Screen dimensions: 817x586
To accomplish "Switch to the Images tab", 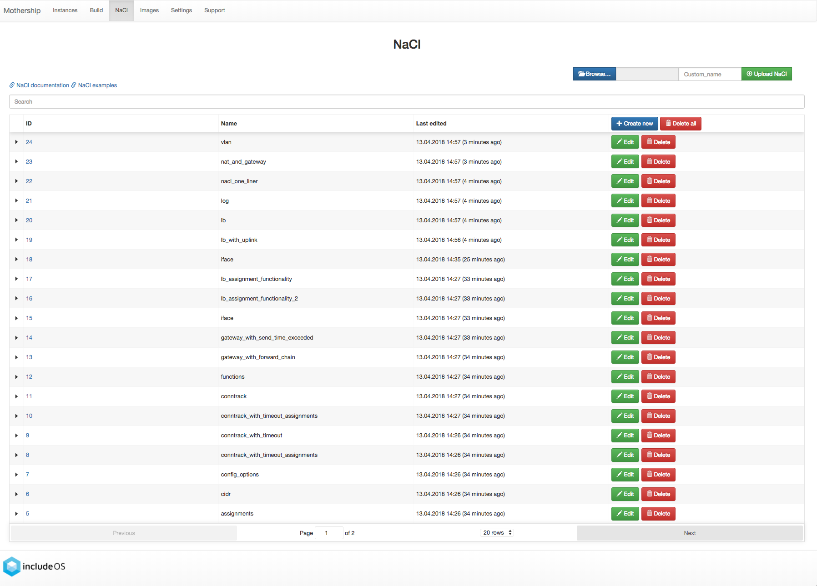I will tap(149, 10).
